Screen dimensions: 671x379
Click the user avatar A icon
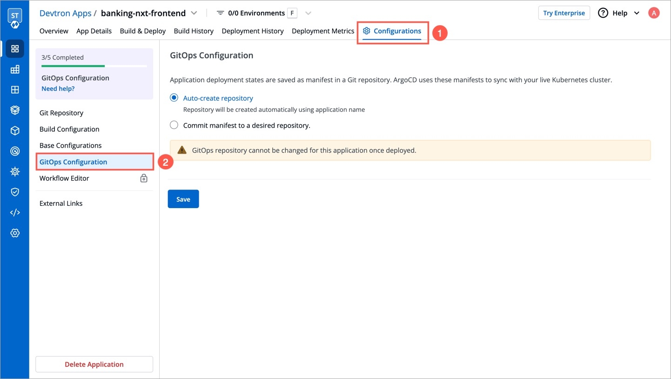click(x=654, y=13)
